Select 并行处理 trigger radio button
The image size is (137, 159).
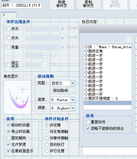coord(47,151)
